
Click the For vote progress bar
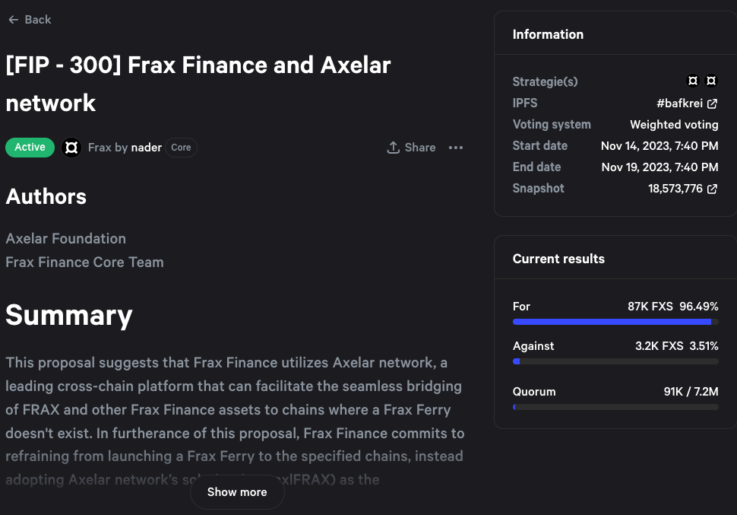click(x=615, y=322)
